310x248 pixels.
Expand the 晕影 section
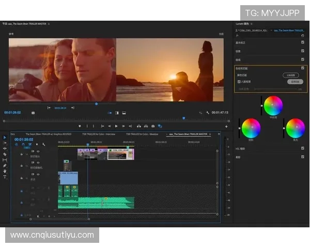[238, 157]
